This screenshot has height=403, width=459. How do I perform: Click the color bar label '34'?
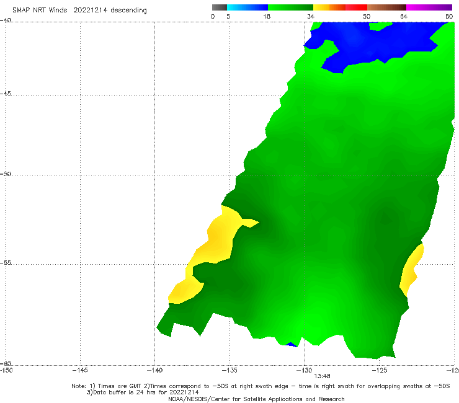point(311,16)
